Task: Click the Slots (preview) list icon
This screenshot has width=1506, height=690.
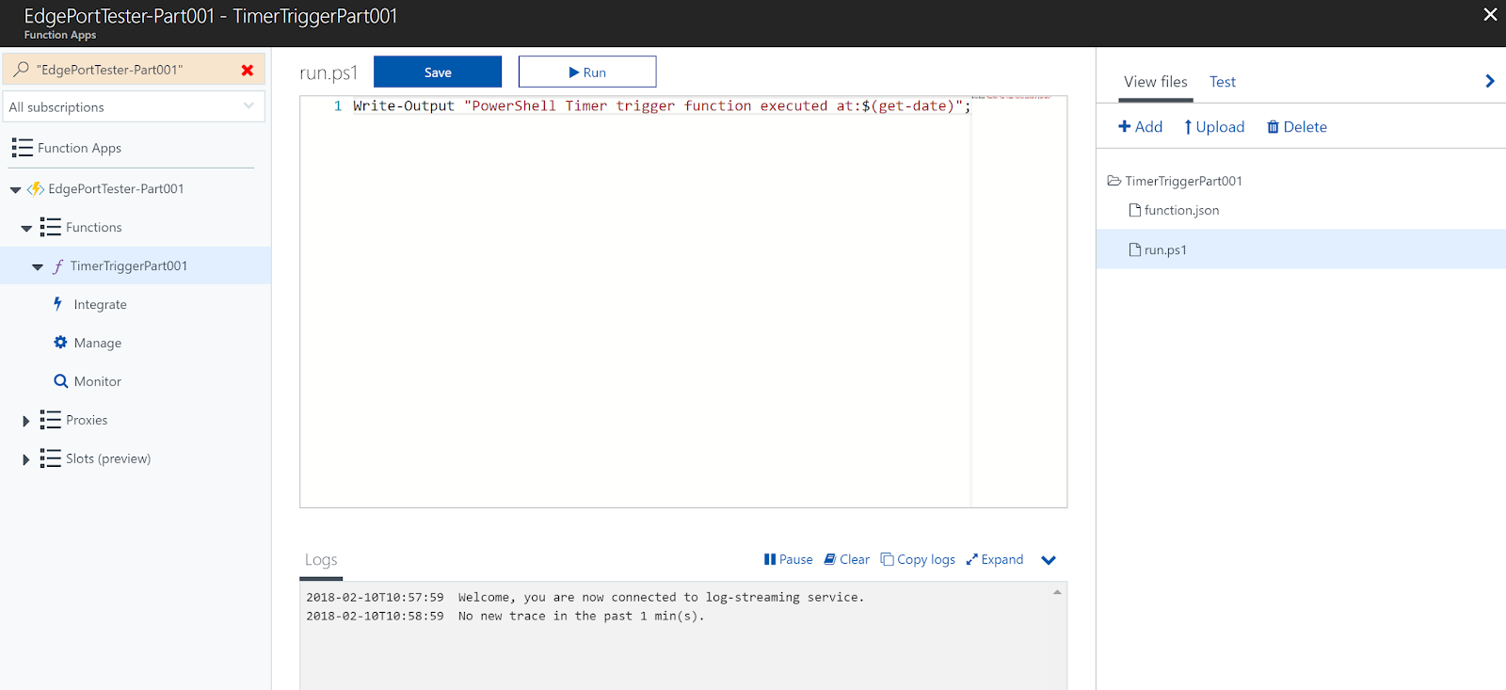Action: click(51, 459)
